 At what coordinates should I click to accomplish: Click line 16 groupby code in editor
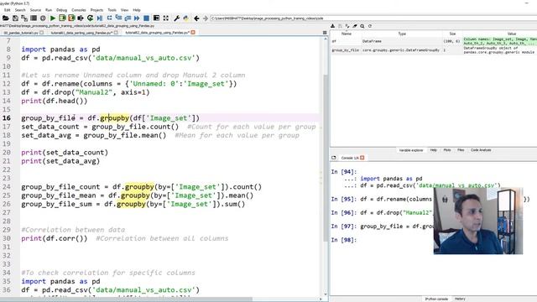[x=110, y=118]
